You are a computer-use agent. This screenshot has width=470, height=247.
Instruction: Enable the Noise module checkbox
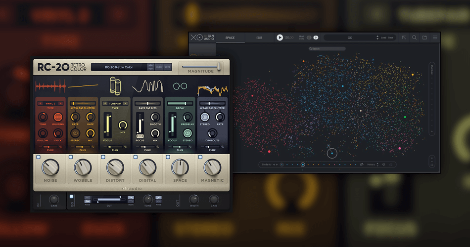(x=38, y=157)
